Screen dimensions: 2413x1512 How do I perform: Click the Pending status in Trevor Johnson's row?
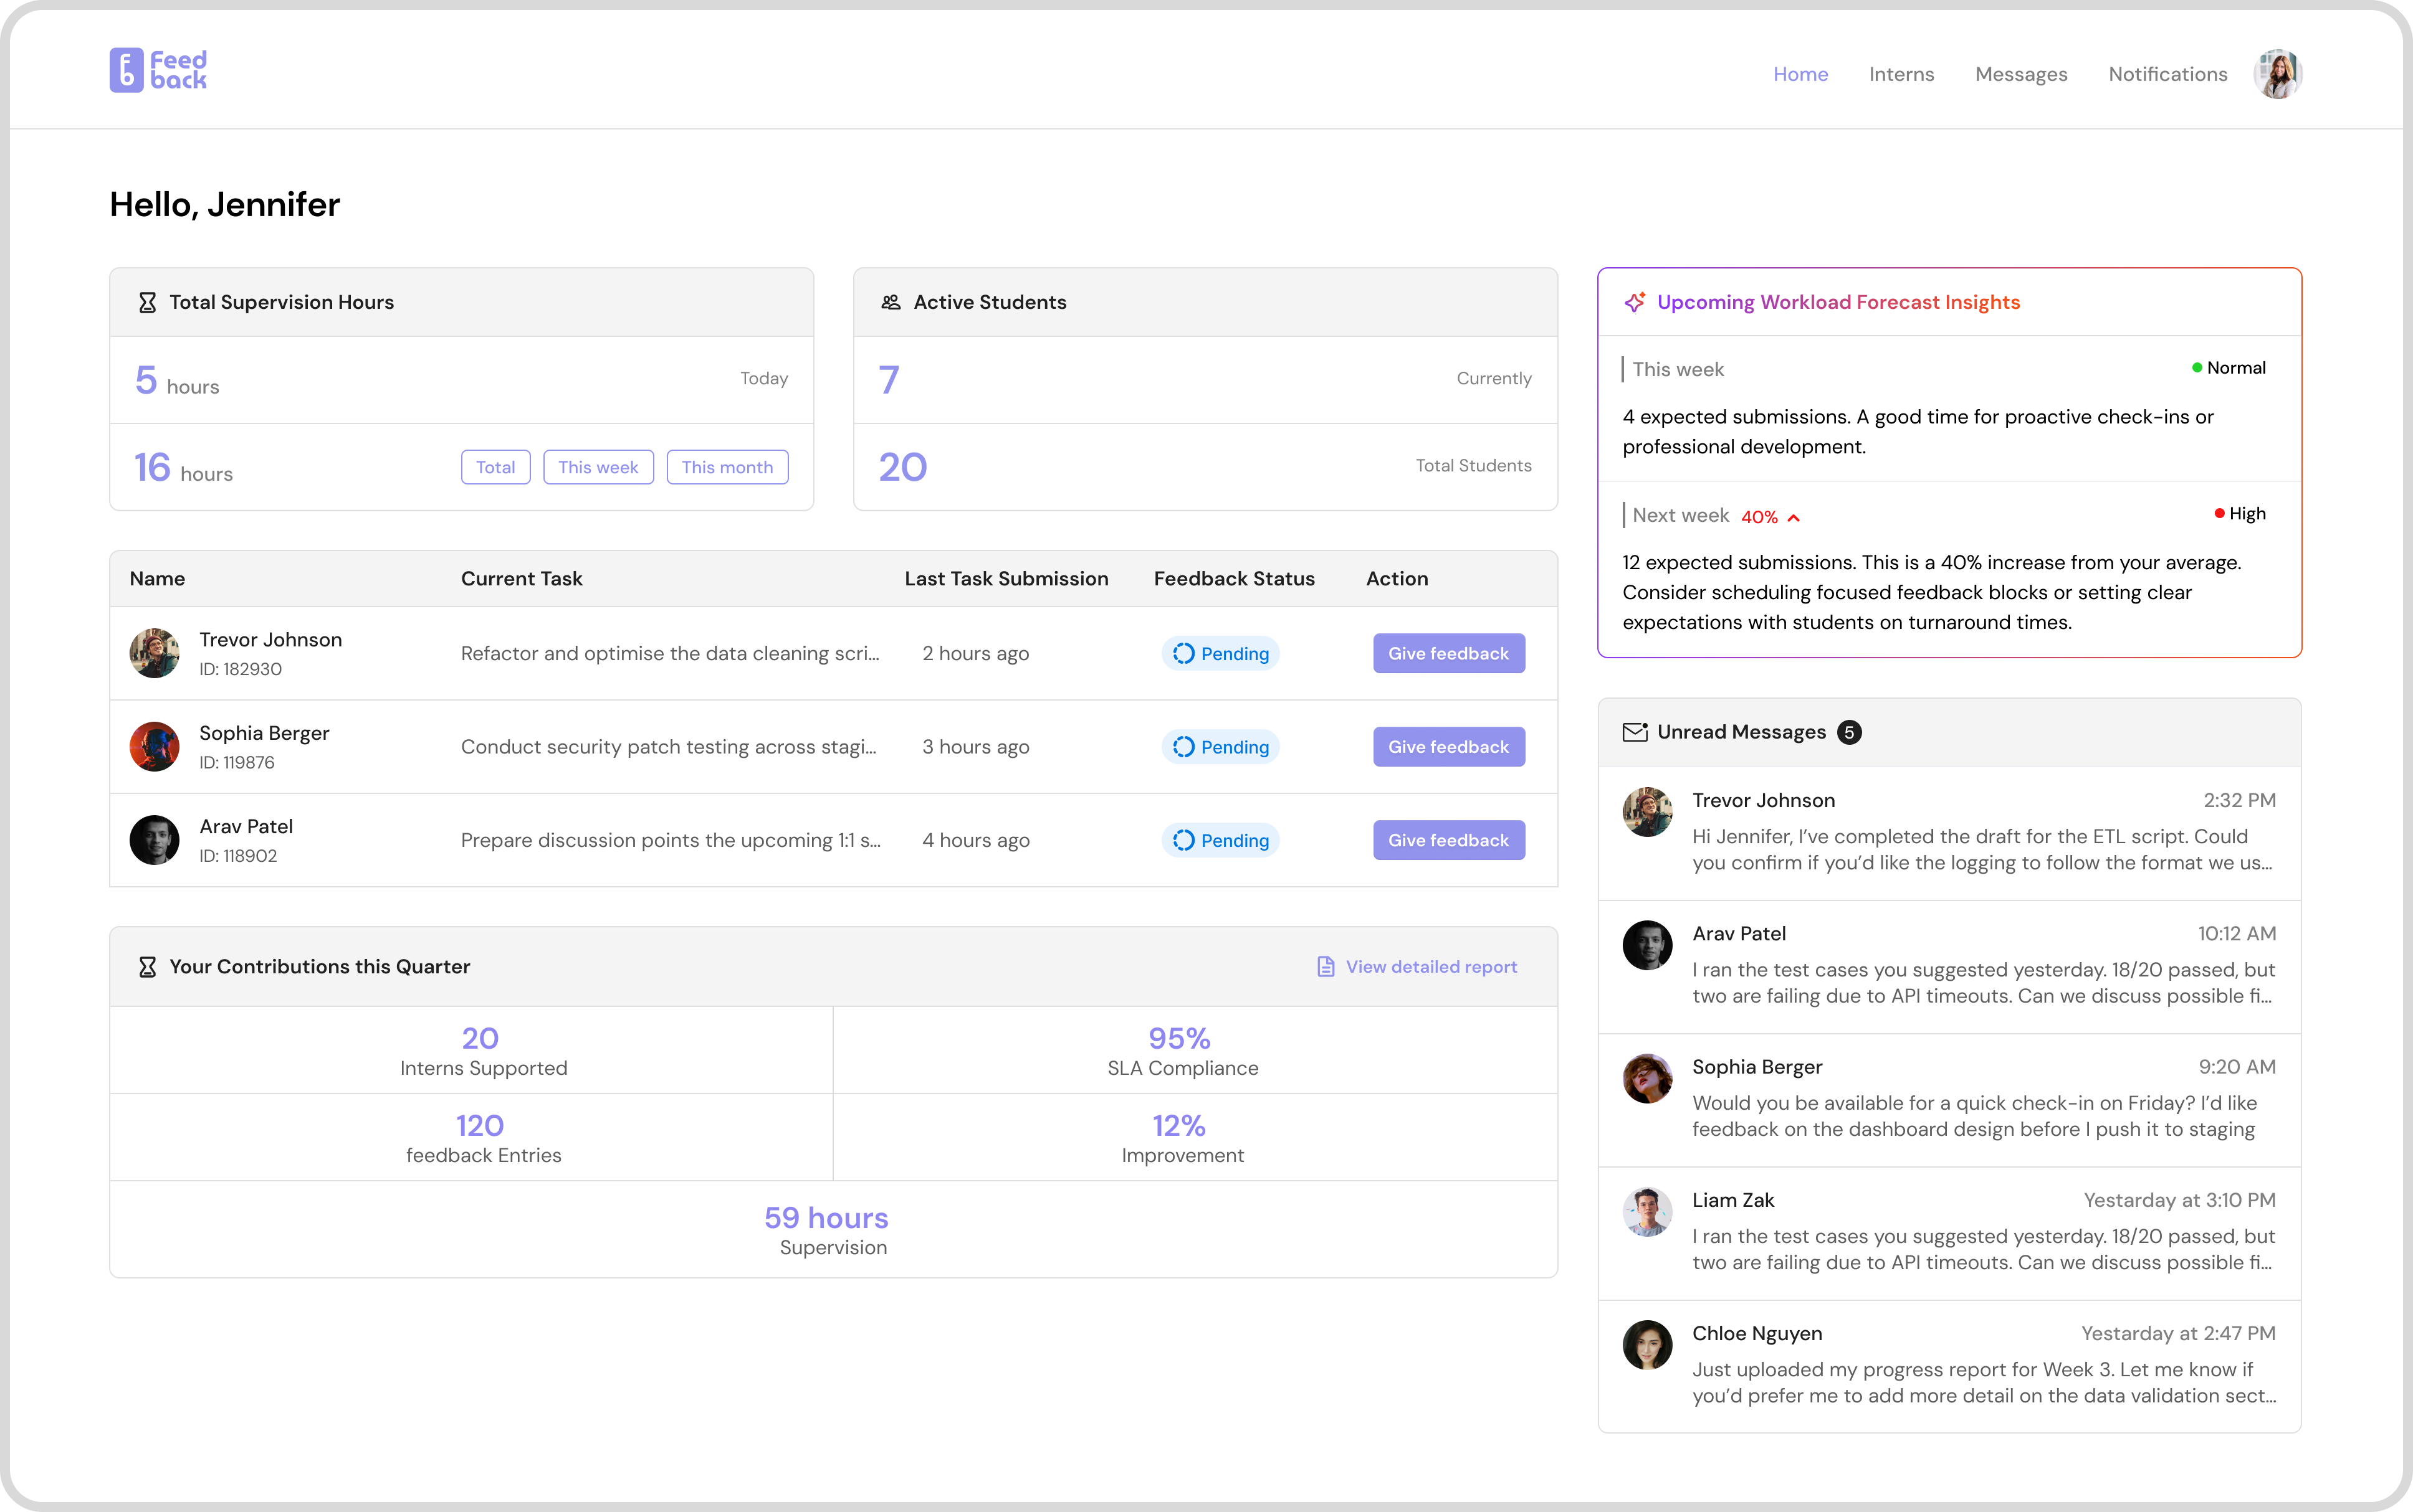tap(1220, 654)
